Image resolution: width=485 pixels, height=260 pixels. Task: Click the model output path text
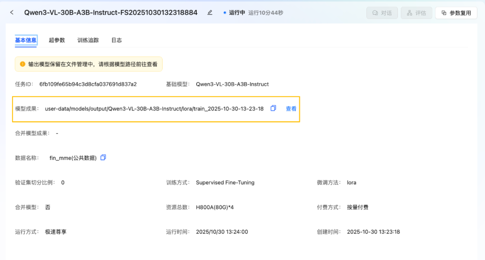(154, 109)
